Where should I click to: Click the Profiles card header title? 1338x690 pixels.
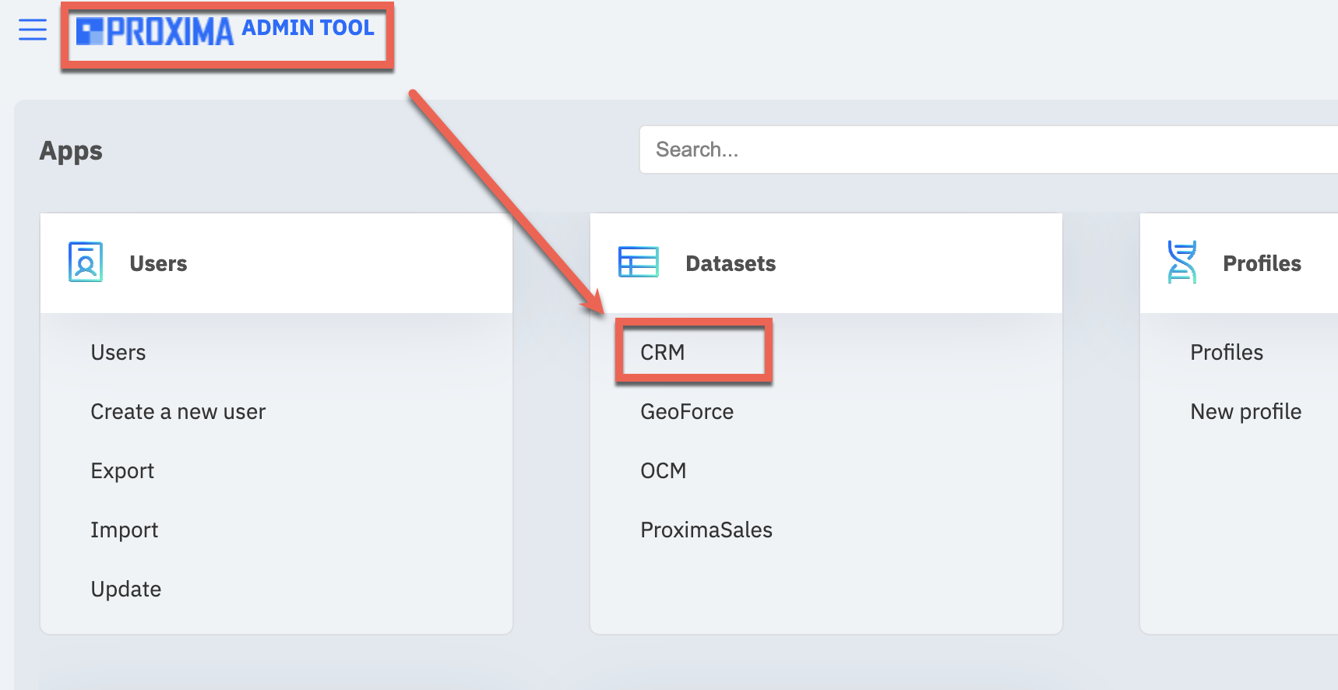[x=1262, y=264]
